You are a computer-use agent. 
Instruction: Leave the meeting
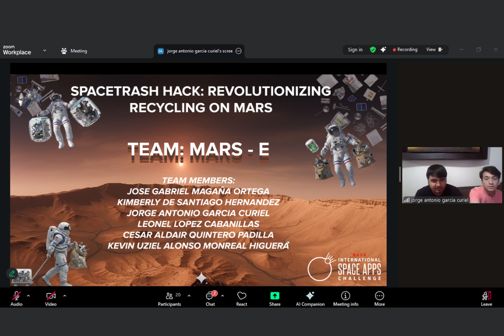coord(486,298)
